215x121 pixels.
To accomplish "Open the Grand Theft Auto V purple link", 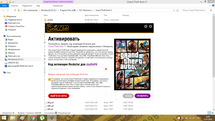I will [x=57, y=47].
